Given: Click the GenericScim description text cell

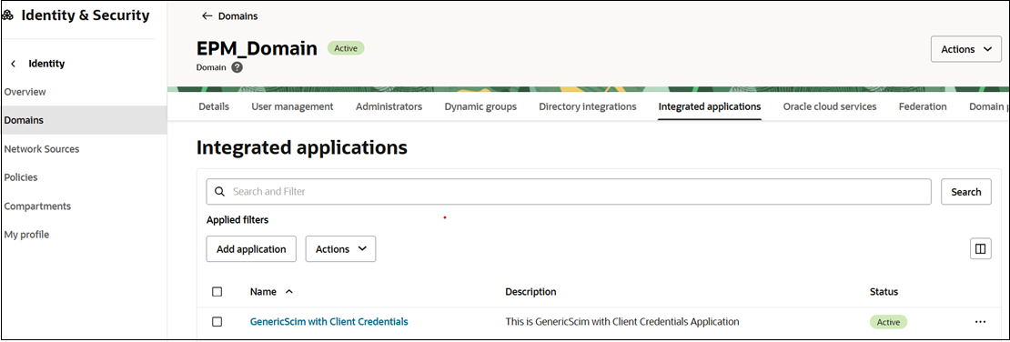Looking at the screenshot, I should [x=622, y=321].
